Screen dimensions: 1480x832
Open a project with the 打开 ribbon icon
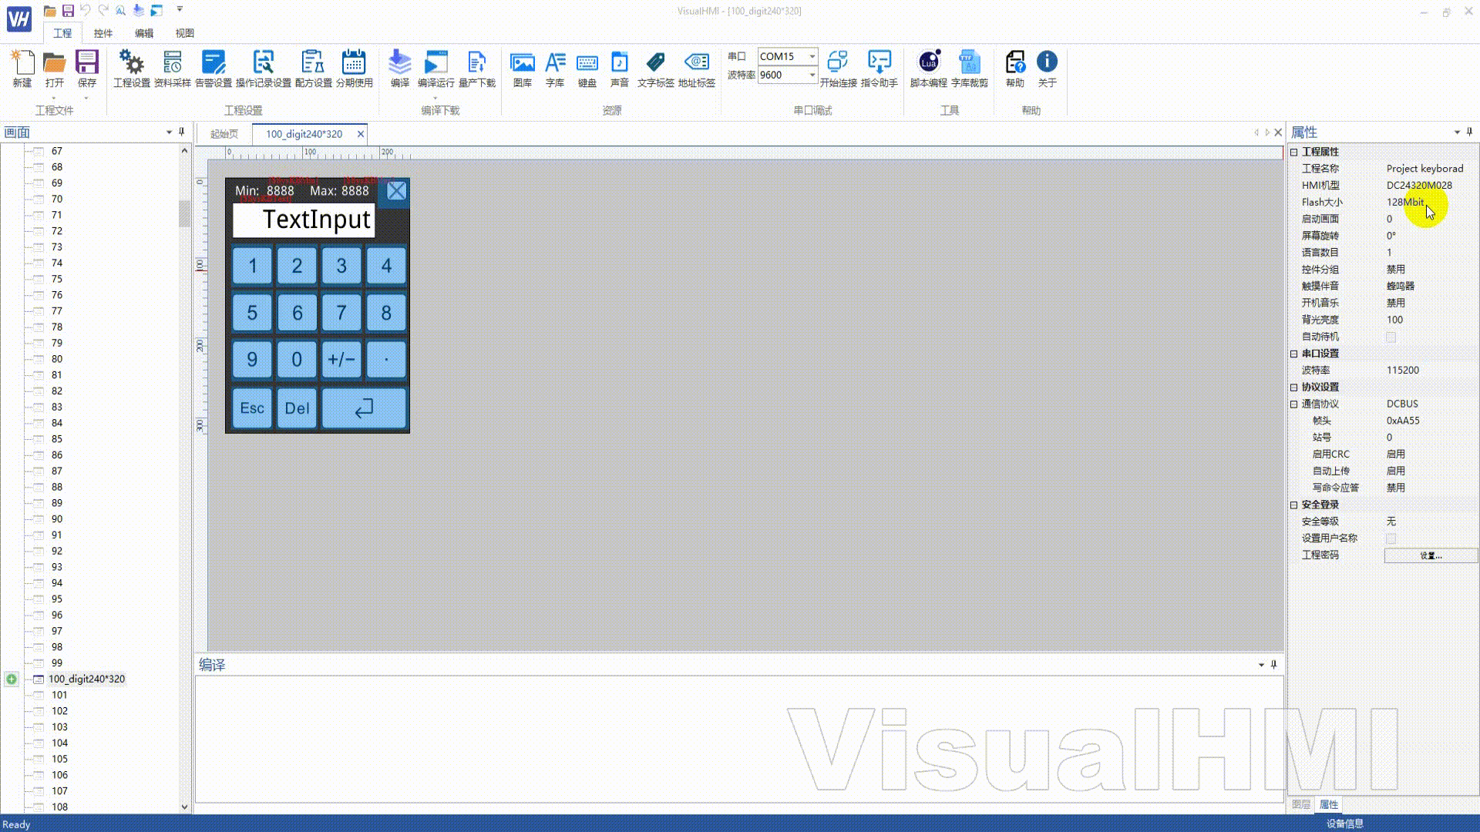coord(54,69)
